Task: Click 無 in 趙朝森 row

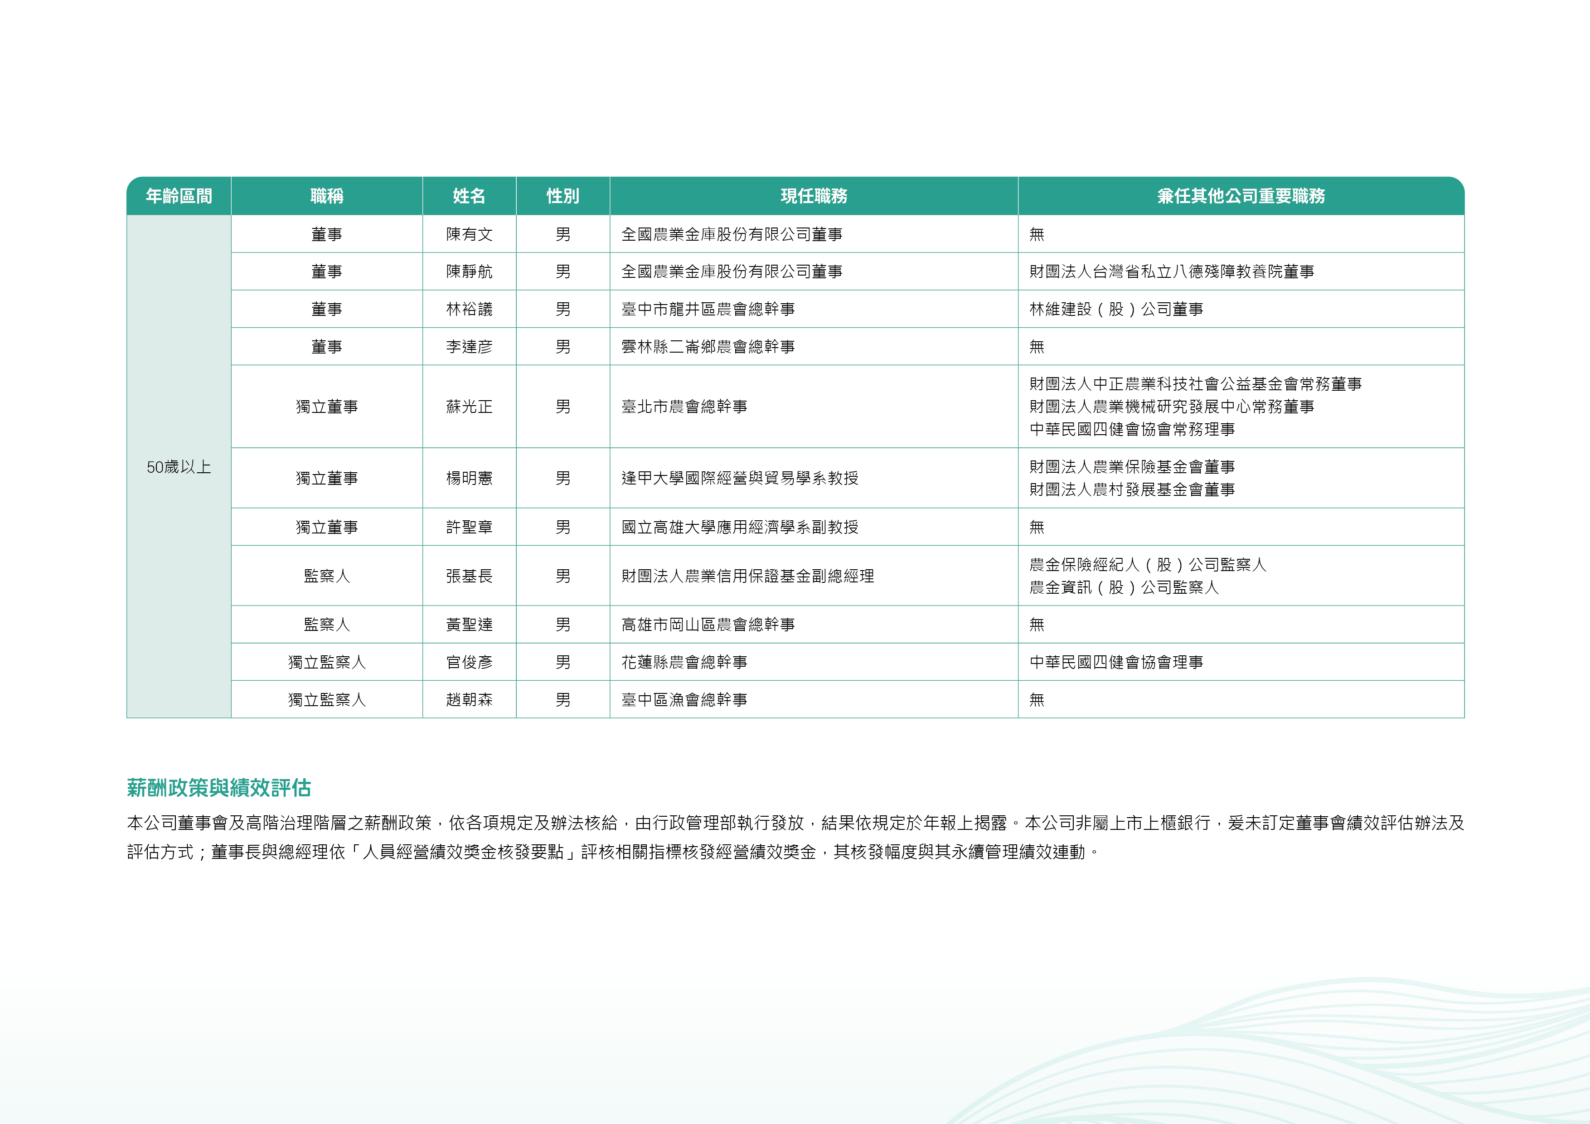Action: click(x=1037, y=699)
